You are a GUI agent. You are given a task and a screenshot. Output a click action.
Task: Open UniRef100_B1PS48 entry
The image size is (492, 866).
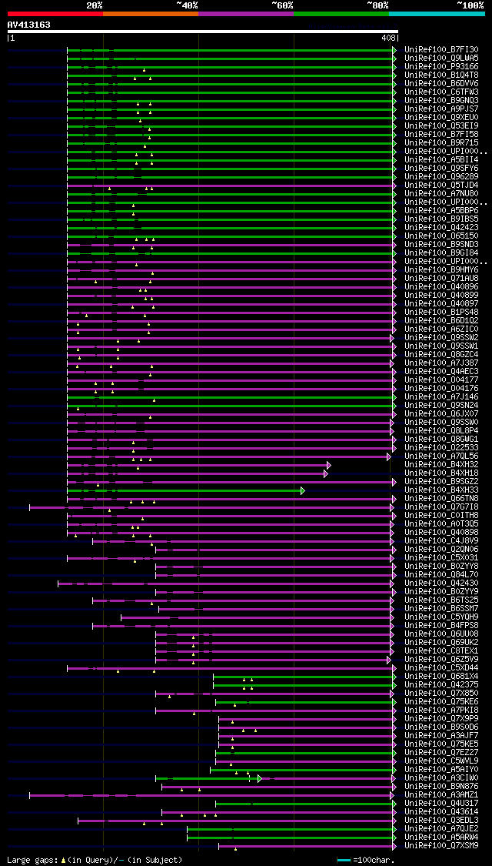pos(441,312)
